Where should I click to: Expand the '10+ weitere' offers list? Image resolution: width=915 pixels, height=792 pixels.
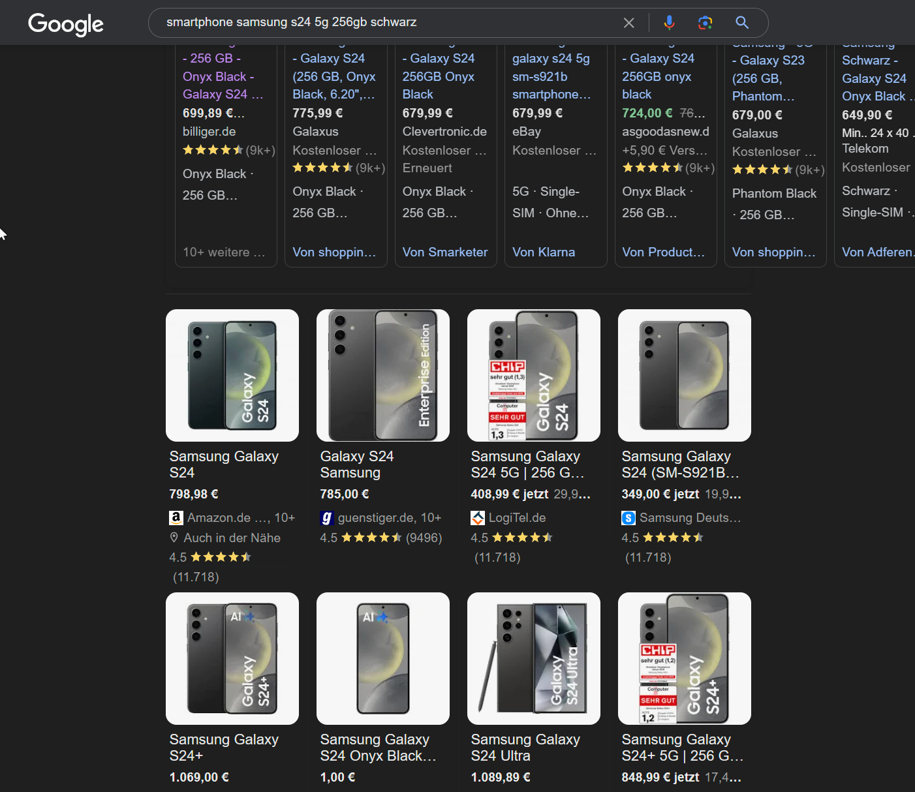(x=225, y=252)
